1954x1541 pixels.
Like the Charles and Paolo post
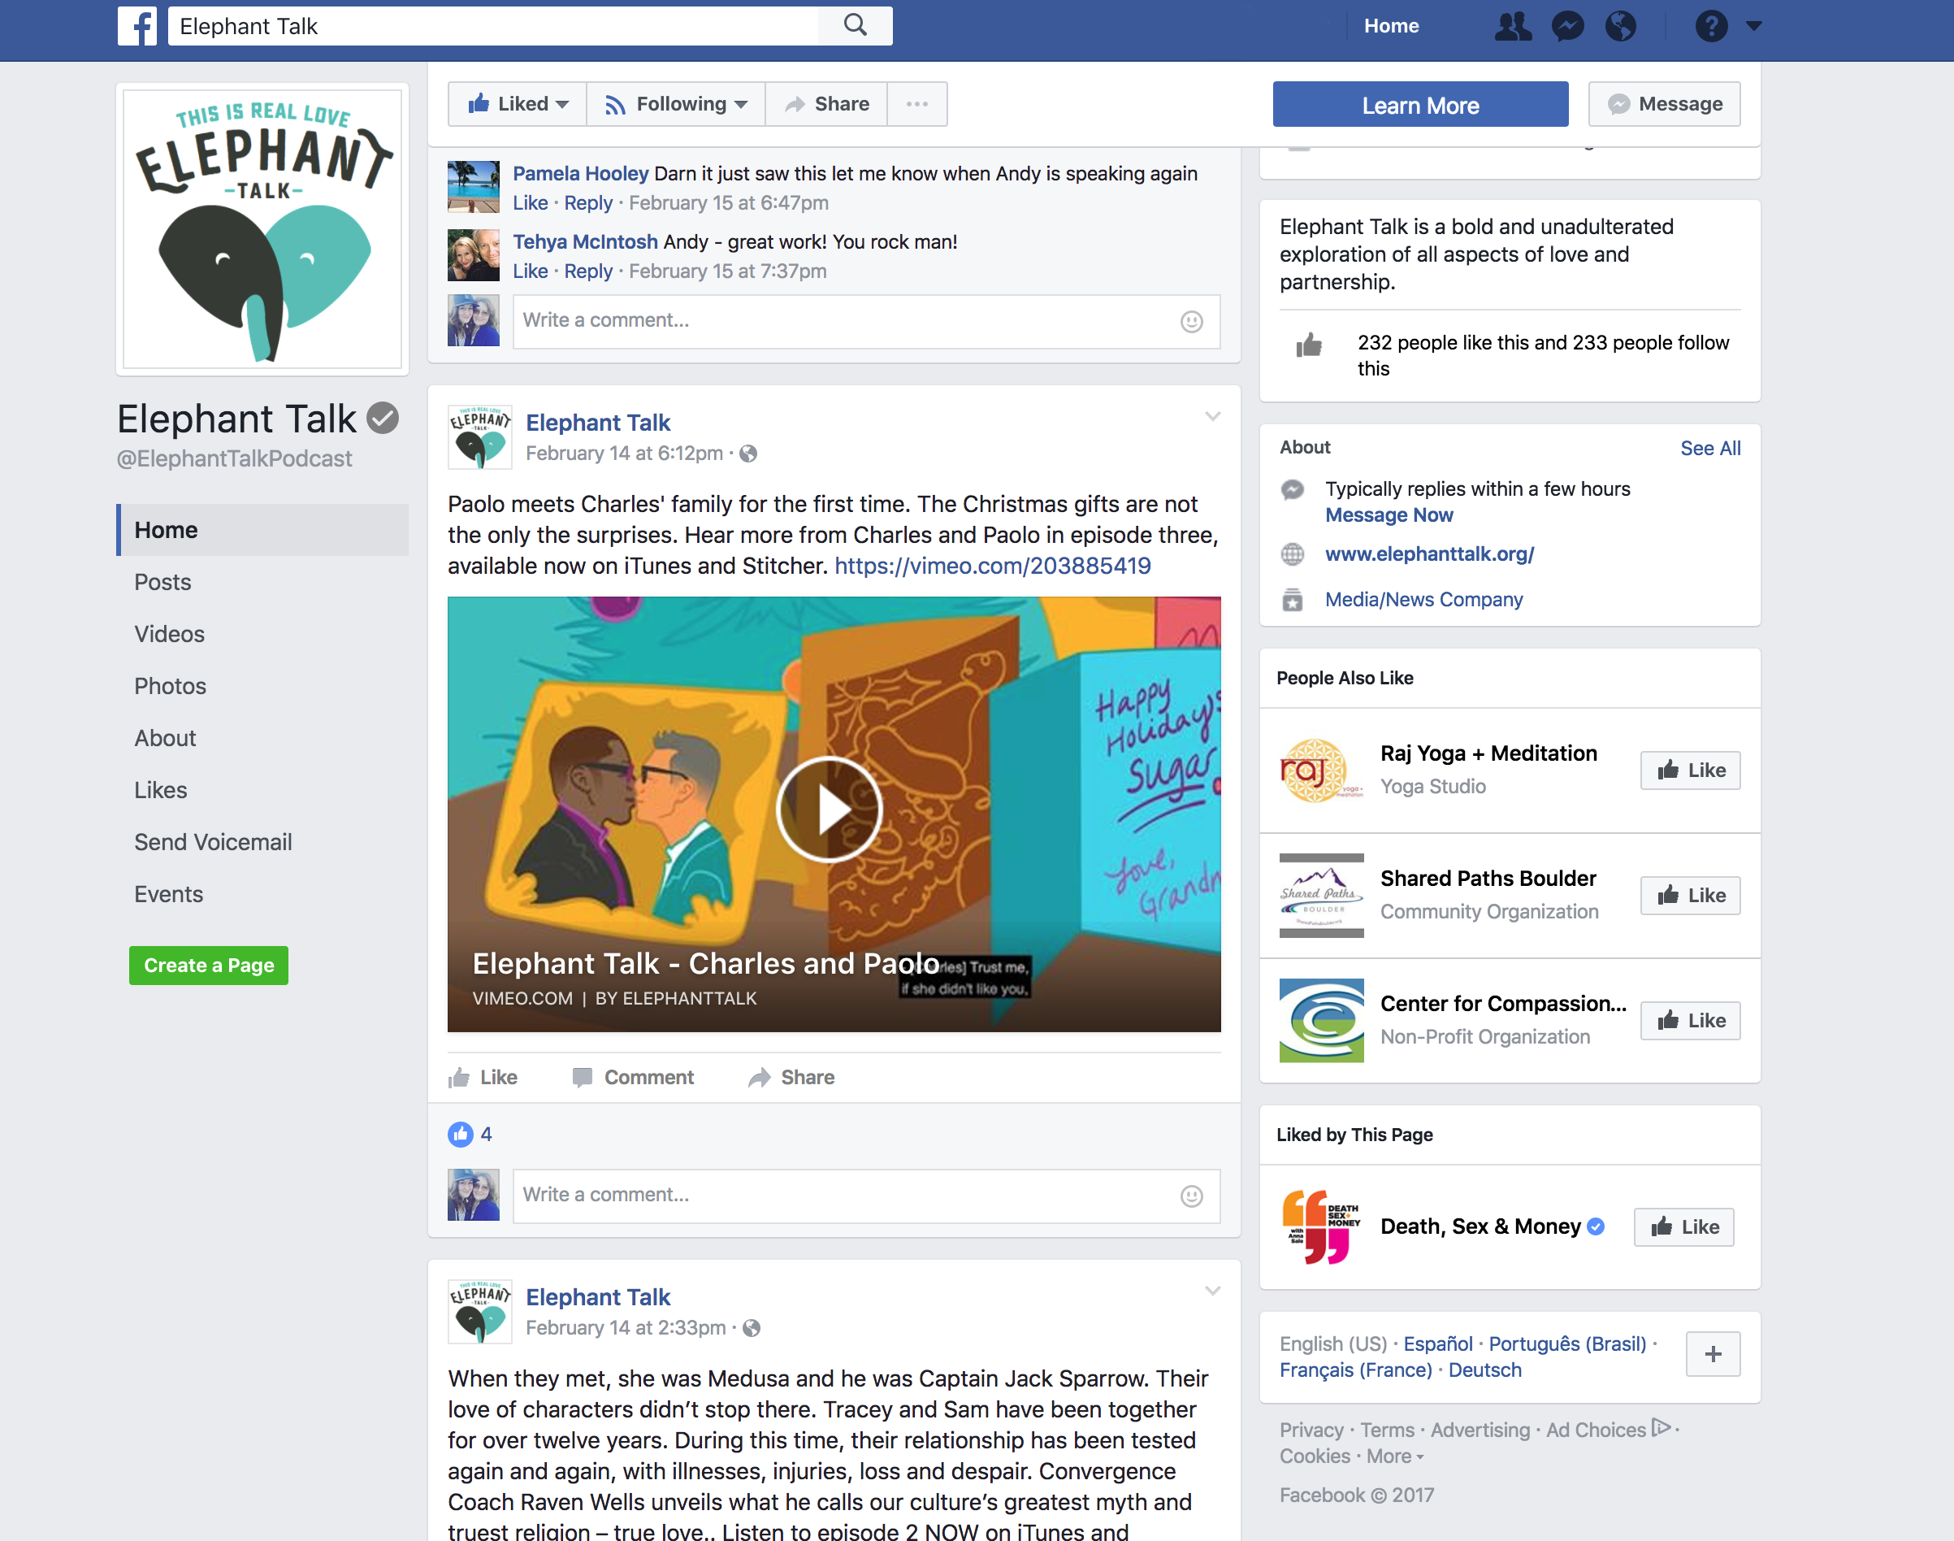click(483, 1077)
